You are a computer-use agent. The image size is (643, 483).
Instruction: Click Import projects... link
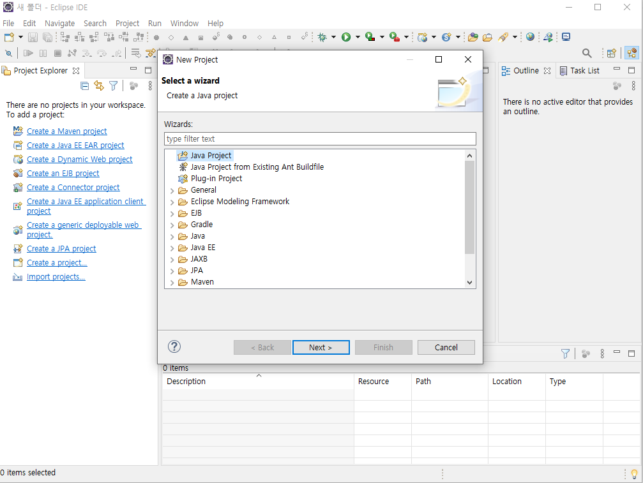point(56,276)
